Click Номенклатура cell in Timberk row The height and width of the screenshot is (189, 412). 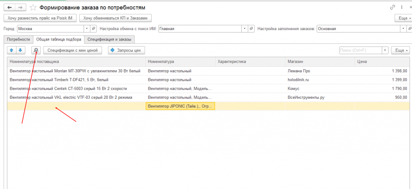[180, 80]
